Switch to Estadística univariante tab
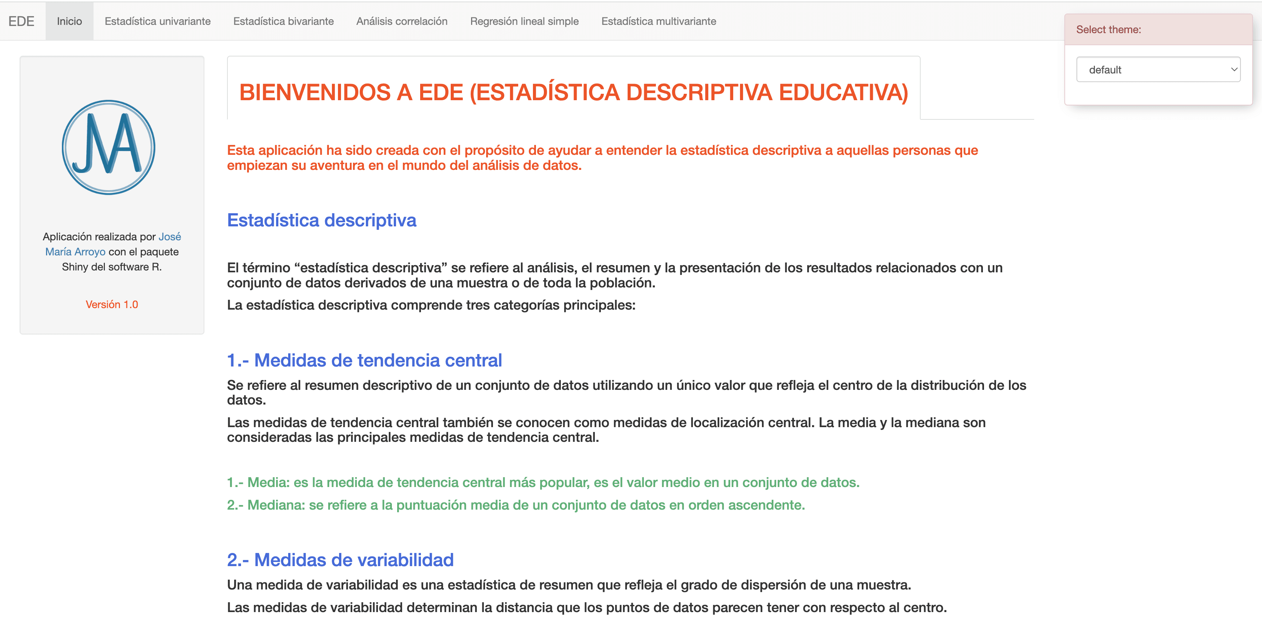This screenshot has width=1262, height=623. click(x=158, y=21)
